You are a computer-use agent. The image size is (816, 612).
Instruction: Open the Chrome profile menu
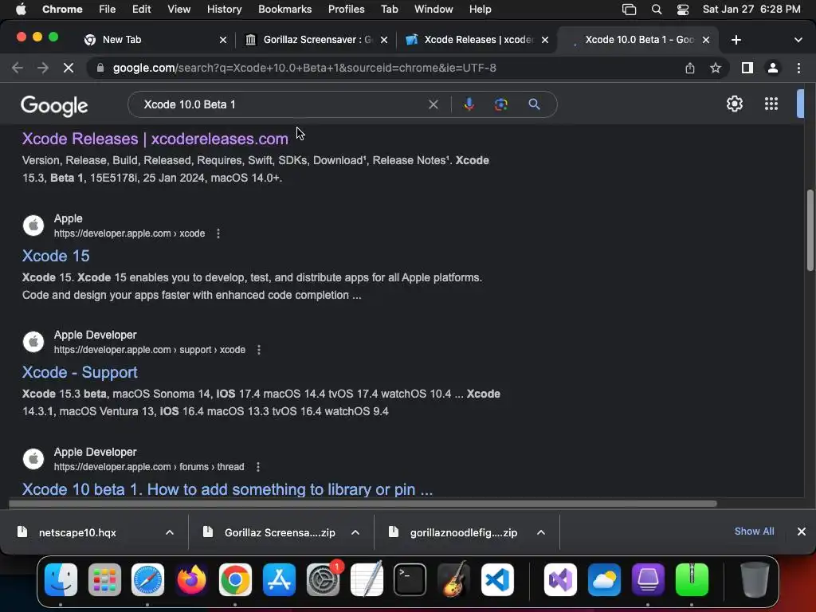pyautogui.click(x=773, y=68)
